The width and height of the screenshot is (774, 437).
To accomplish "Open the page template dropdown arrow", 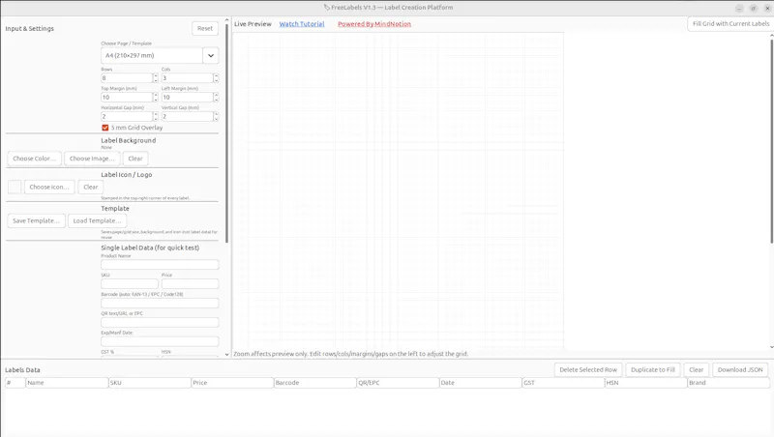I will tap(211, 56).
